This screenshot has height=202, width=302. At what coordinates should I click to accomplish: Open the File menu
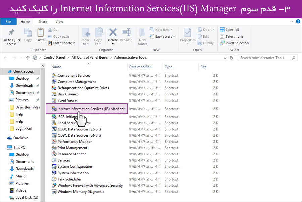click(x=8, y=22)
